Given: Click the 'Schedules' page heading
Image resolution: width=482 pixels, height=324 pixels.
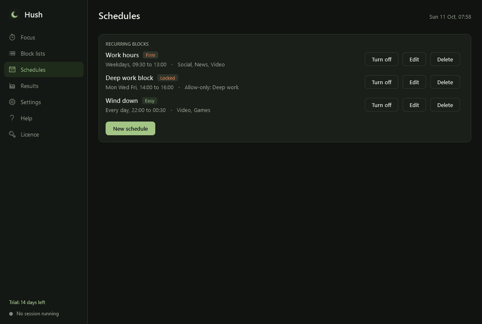Looking at the screenshot, I should pos(119,16).
